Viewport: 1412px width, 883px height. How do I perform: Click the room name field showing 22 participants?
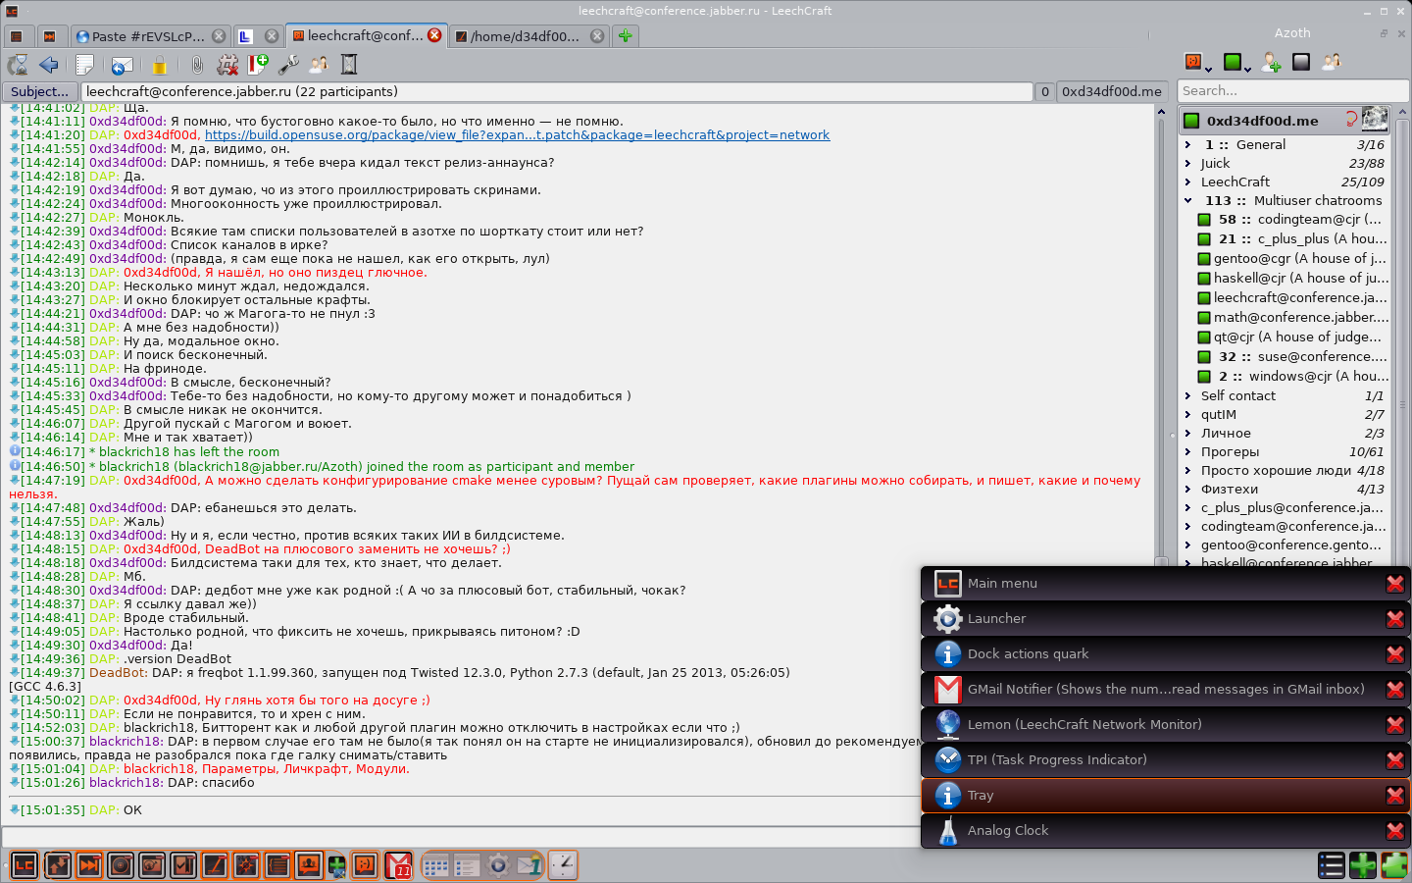[557, 91]
